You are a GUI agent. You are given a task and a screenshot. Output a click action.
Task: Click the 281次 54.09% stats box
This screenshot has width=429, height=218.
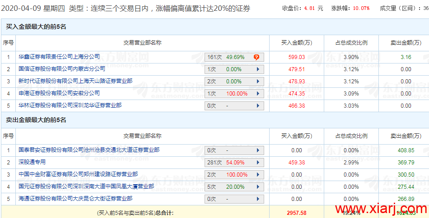click(x=234, y=163)
